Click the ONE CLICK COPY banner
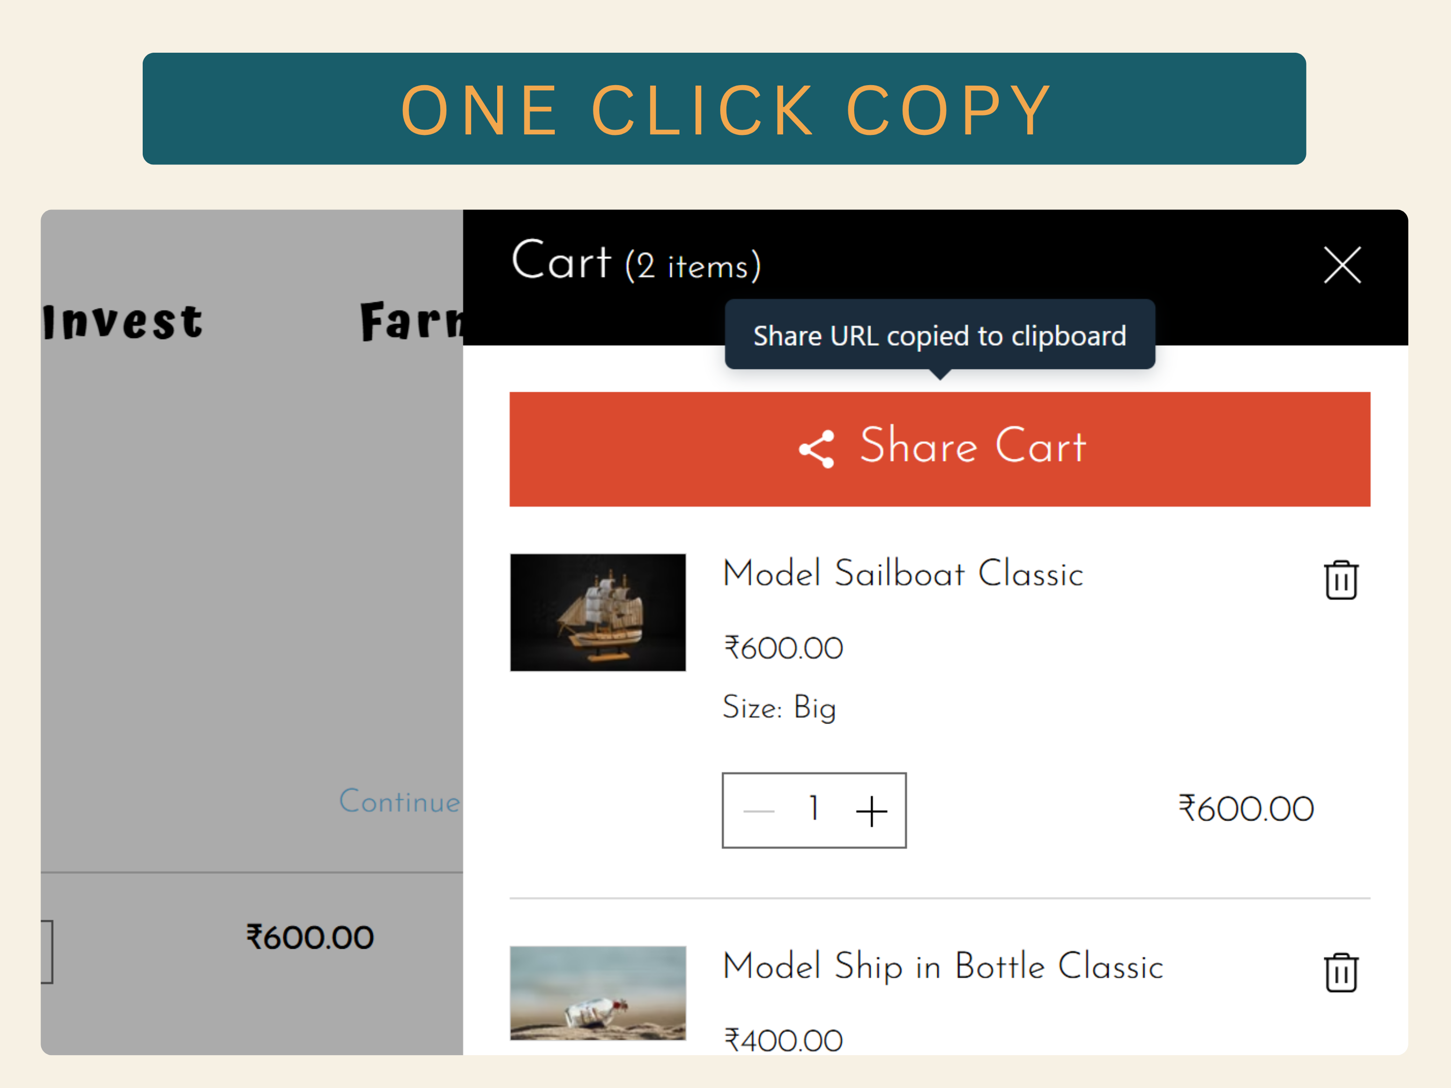The height and width of the screenshot is (1088, 1451). coord(724,109)
